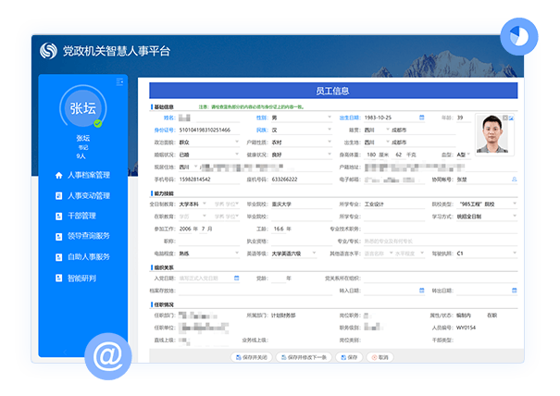Click the 取消 button

[380, 356]
